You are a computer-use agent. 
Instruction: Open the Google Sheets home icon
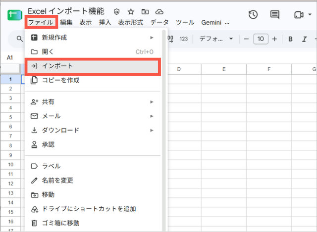(x=14, y=15)
